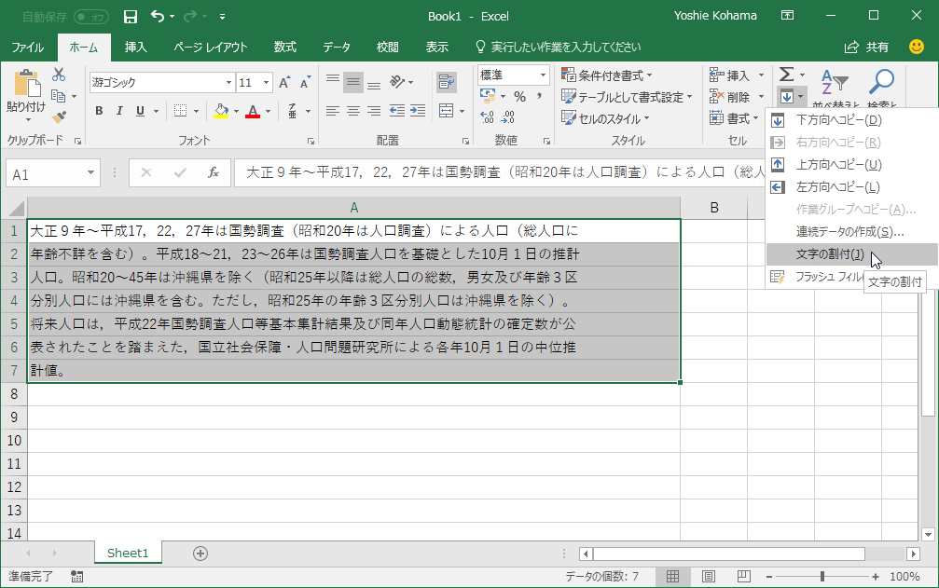Open the font name dropdown 游ゴシック
This screenshot has width=939, height=588.
point(228,83)
